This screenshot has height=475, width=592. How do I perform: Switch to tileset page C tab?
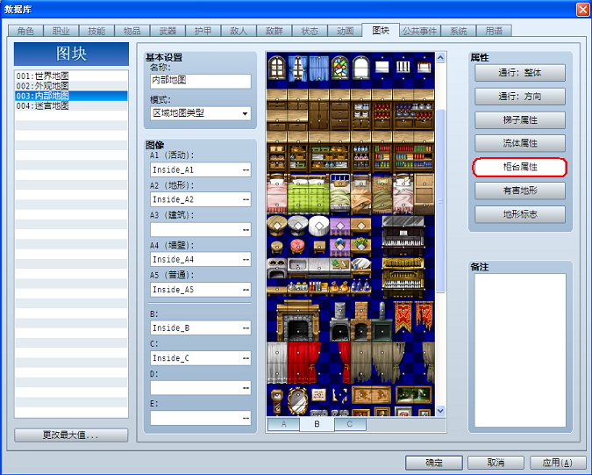350,424
